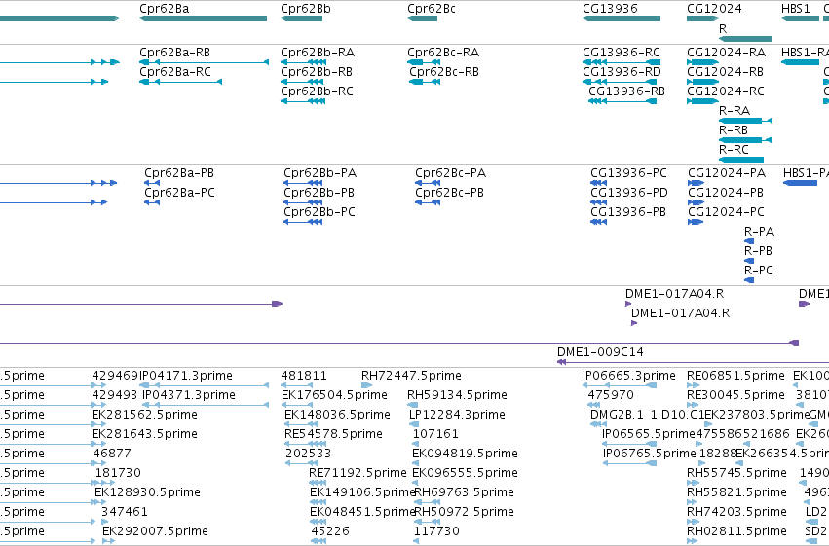Screen dimensions: 829x546
Task: Select protein CG12024-PB
Action: click(696, 202)
